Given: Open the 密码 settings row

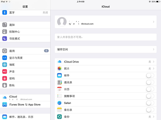Looking at the screenshot, I should 25,78.
